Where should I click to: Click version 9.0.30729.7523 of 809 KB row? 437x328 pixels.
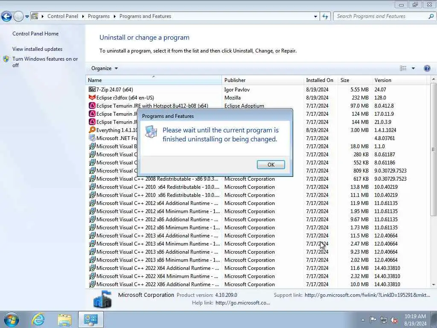(390, 171)
